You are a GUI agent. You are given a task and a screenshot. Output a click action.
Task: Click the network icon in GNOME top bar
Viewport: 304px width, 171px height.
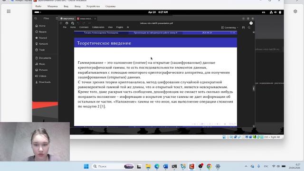pyautogui.click(x=271, y=12)
